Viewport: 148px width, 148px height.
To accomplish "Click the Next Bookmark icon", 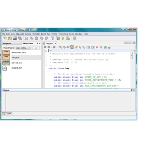I will point(80,47).
